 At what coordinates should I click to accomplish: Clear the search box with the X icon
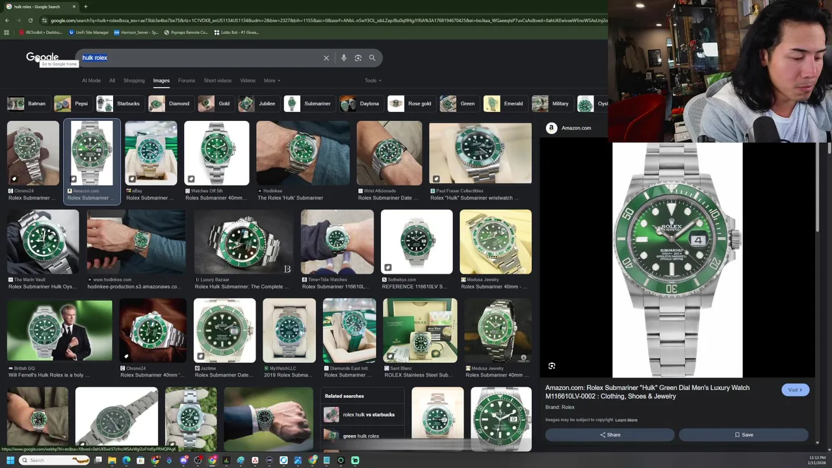coord(326,58)
